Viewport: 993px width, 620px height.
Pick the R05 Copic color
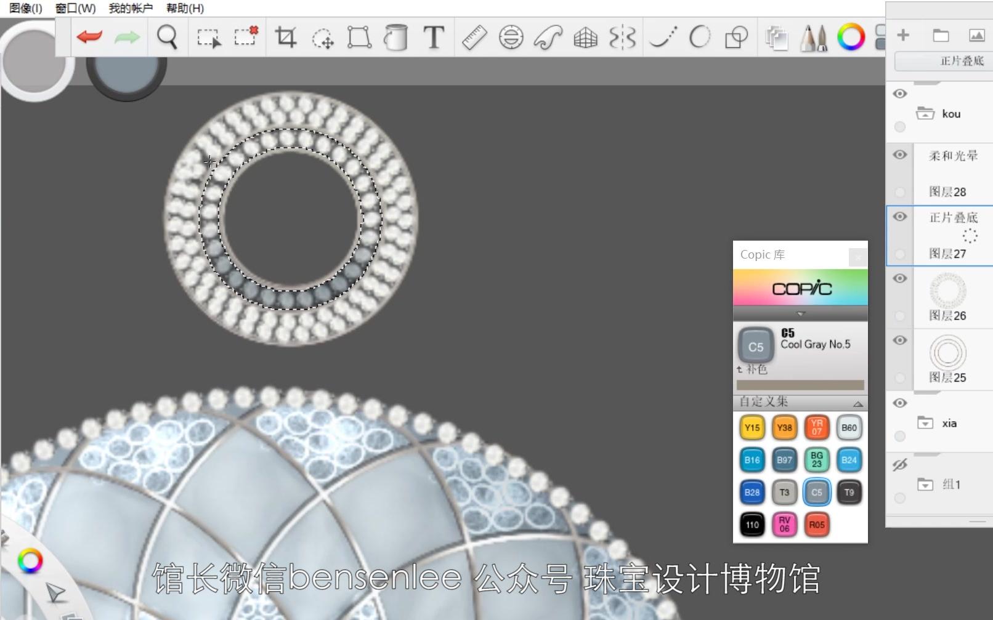(817, 525)
